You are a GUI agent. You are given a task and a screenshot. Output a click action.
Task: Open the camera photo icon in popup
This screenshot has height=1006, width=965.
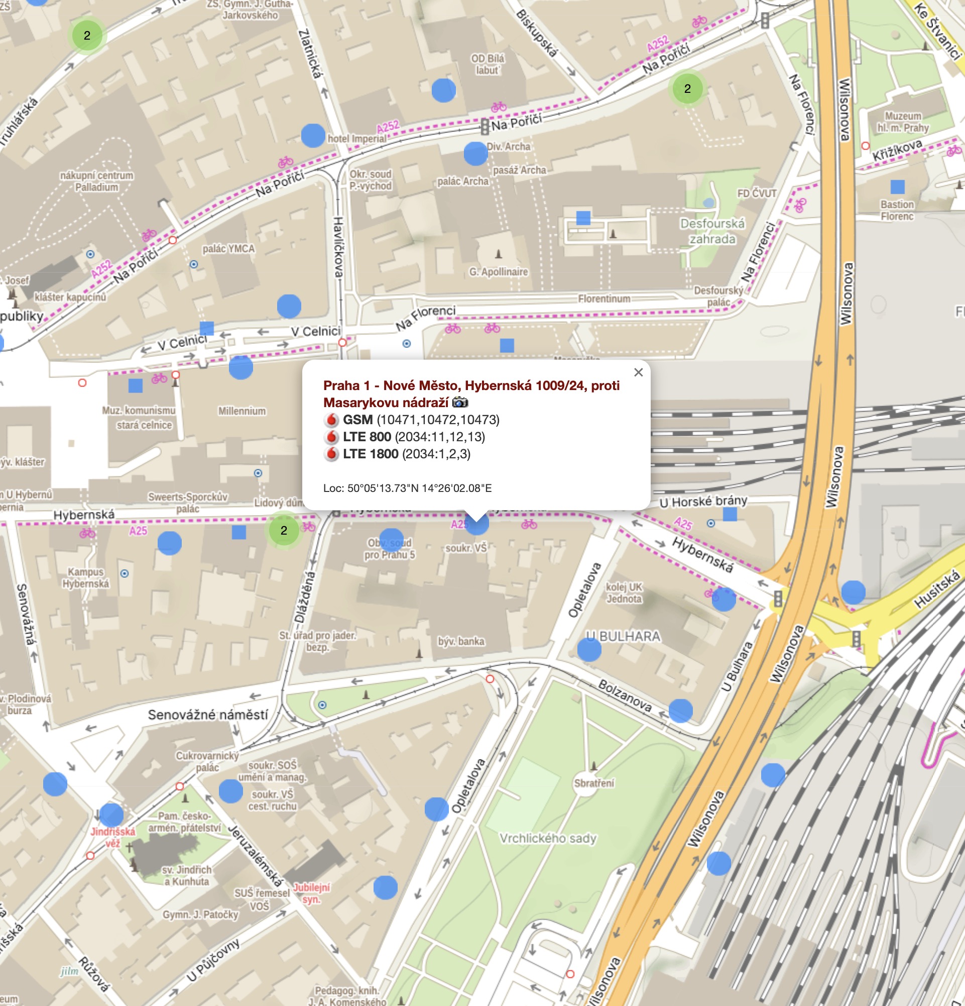[460, 403]
